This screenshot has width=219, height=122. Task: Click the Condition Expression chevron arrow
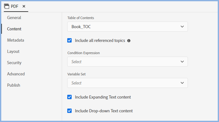(182, 62)
